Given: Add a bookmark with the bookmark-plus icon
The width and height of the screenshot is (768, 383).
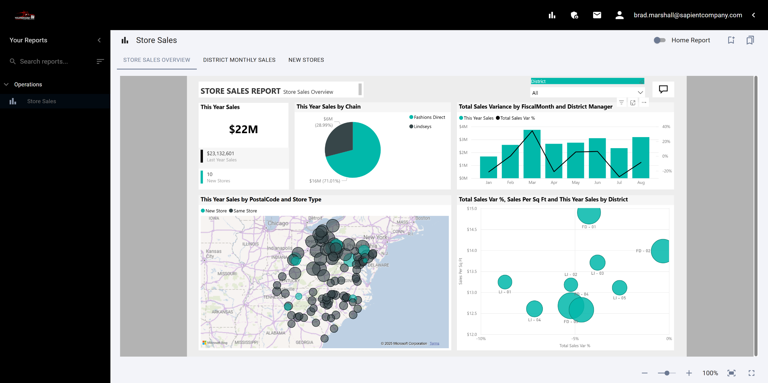Looking at the screenshot, I should [731, 40].
